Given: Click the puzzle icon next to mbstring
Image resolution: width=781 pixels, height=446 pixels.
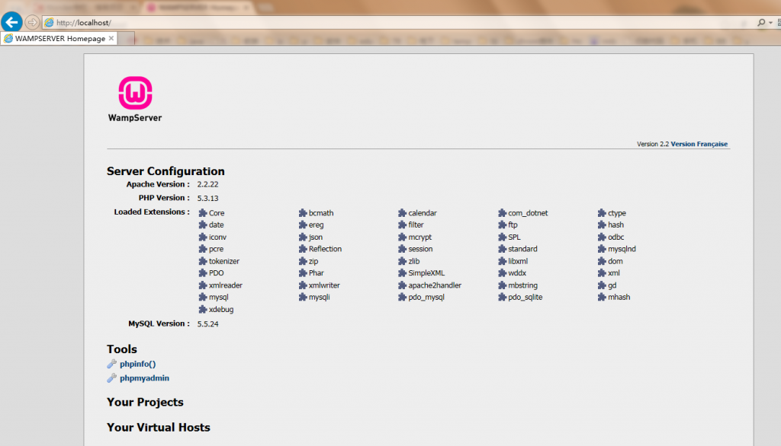Looking at the screenshot, I should (502, 285).
